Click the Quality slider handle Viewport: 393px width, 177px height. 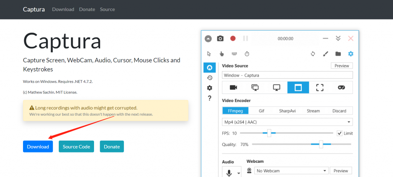321,144
